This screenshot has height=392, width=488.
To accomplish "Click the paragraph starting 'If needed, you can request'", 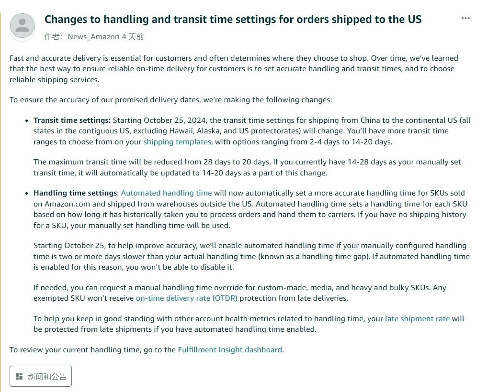I will click(239, 293).
